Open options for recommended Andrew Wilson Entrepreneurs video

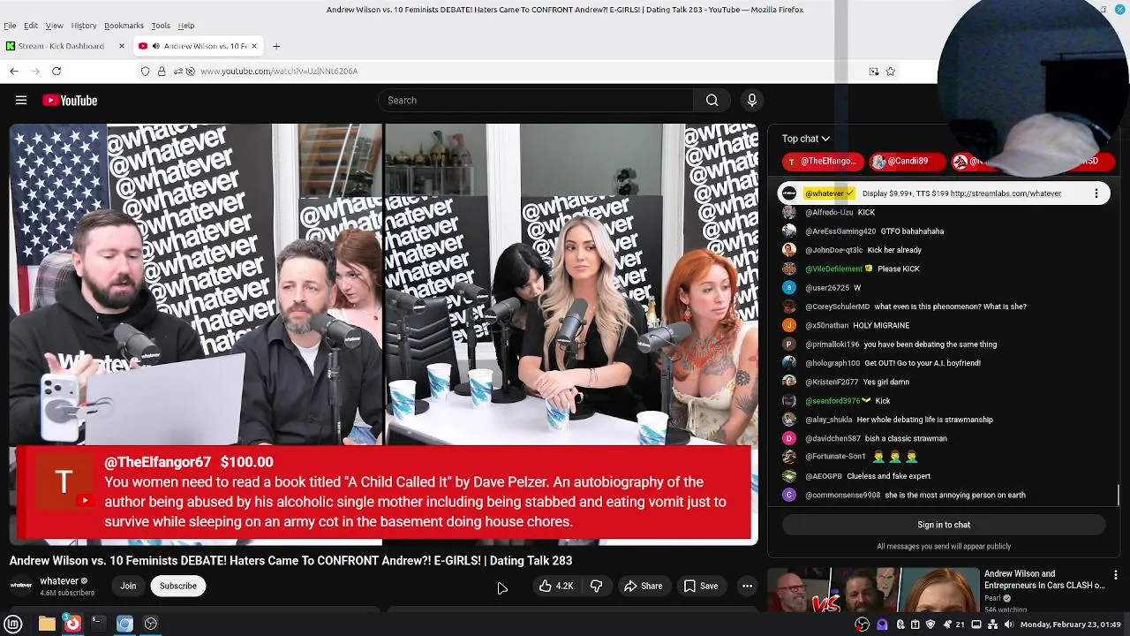(1116, 575)
